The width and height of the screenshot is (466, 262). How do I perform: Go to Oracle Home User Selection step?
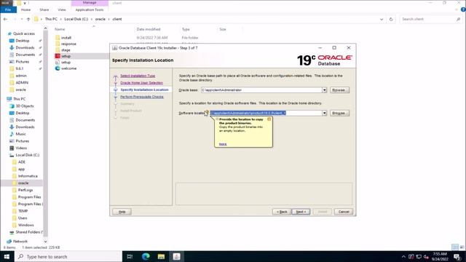point(141,83)
